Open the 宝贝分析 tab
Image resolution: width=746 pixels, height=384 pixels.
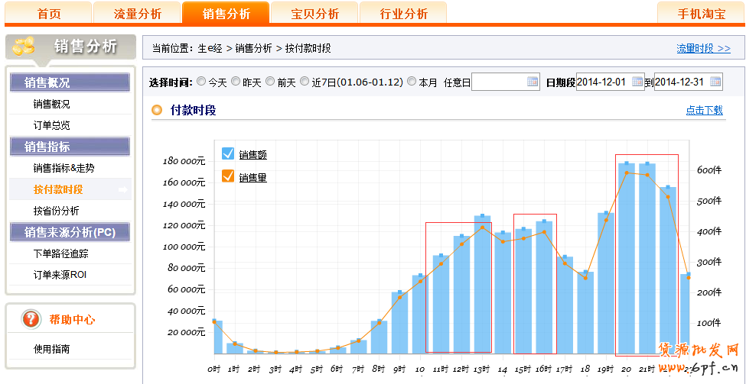315,14
